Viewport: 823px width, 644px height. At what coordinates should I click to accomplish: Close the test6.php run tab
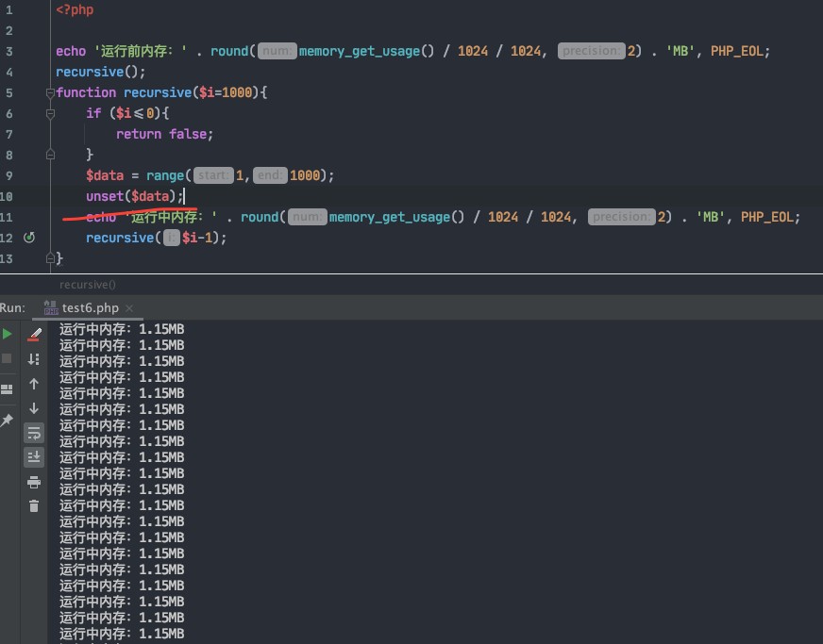pyautogui.click(x=129, y=308)
